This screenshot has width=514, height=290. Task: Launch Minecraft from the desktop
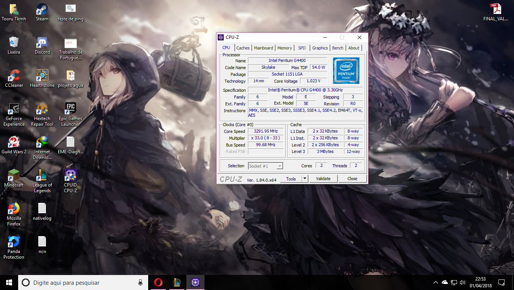click(x=14, y=178)
